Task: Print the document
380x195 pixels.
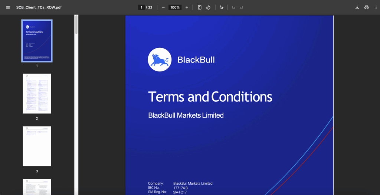Action: click(x=367, y=7)
